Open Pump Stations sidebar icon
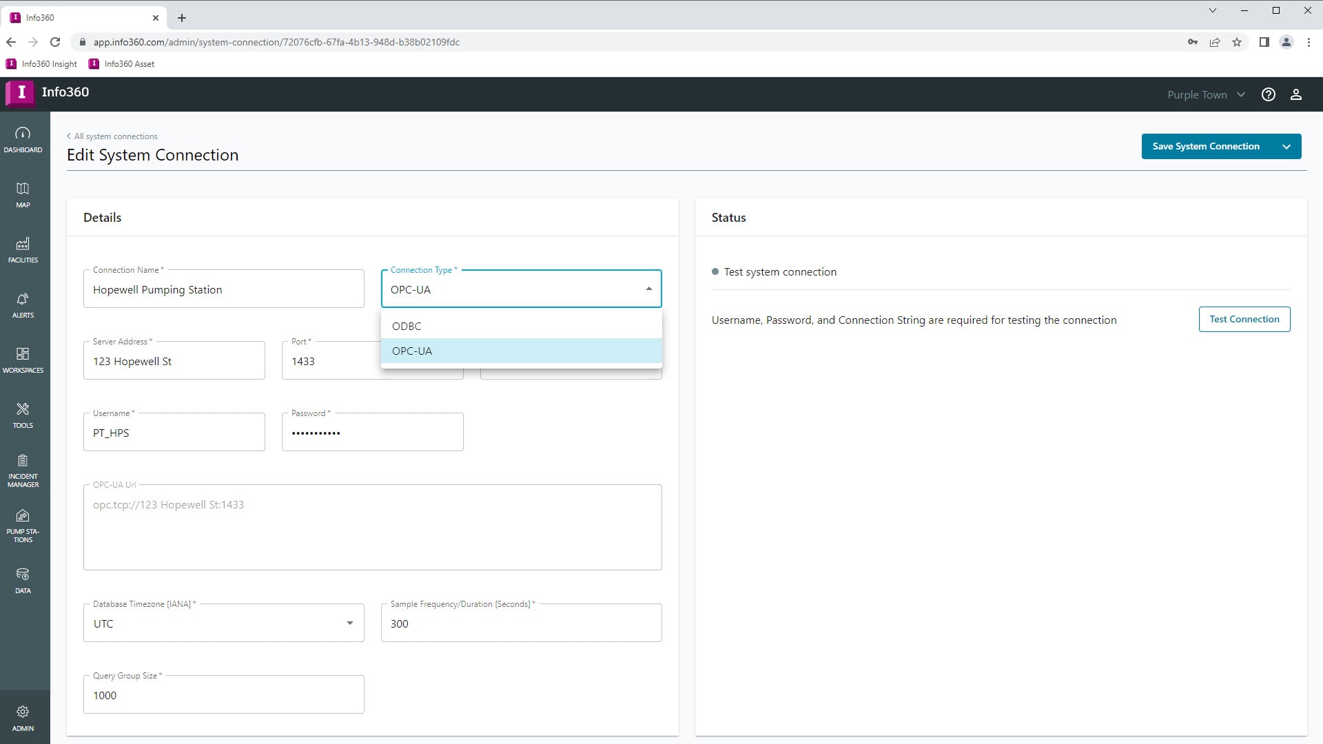 pos(23,525)
